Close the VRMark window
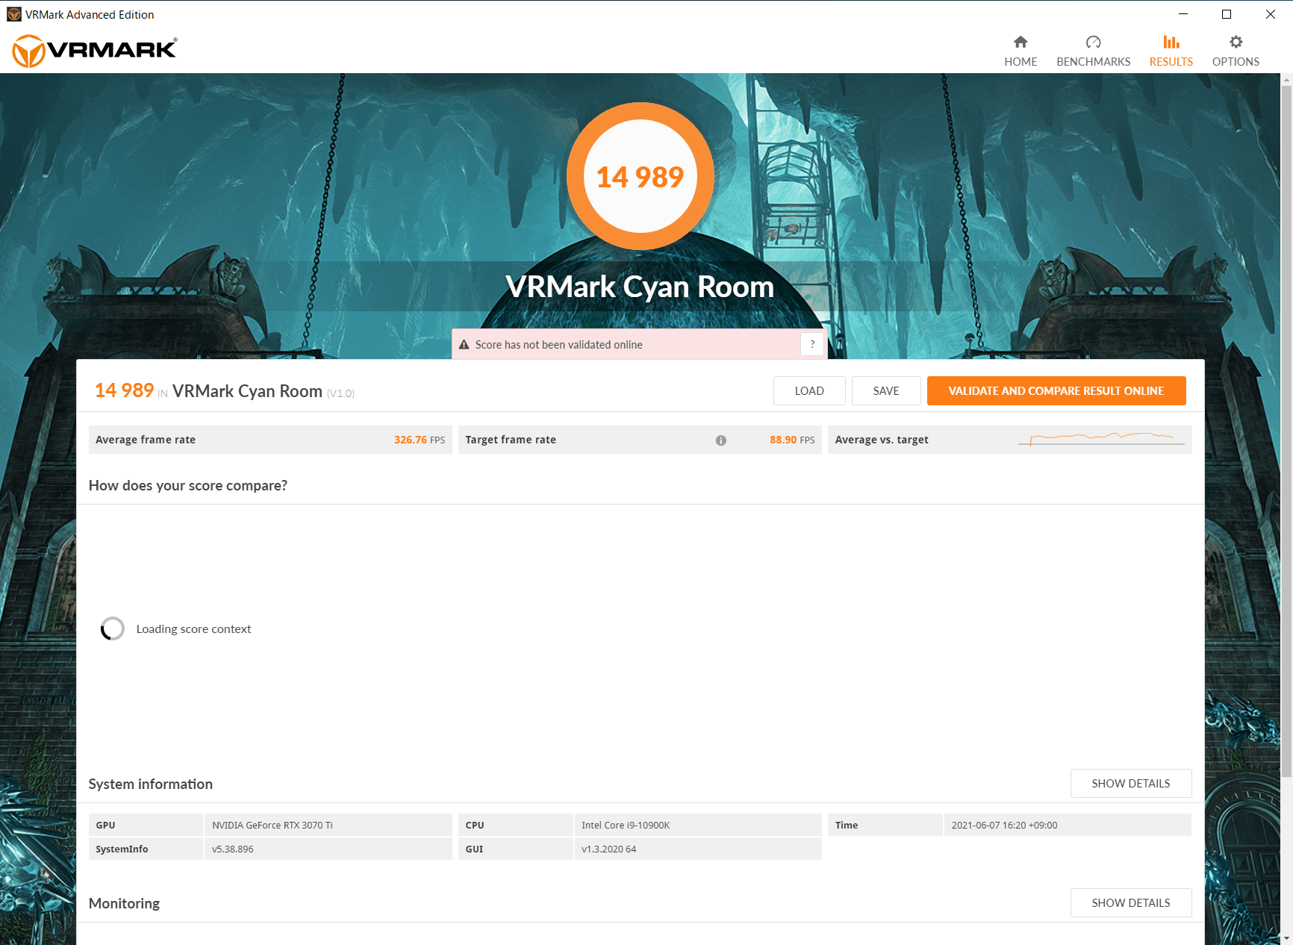This screenshot has width=1293, height=945. (x=1270, y=14)
